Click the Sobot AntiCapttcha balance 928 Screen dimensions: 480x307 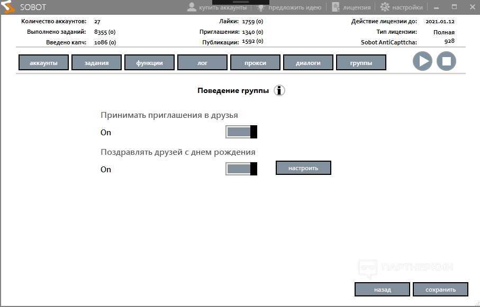[449, 41]
